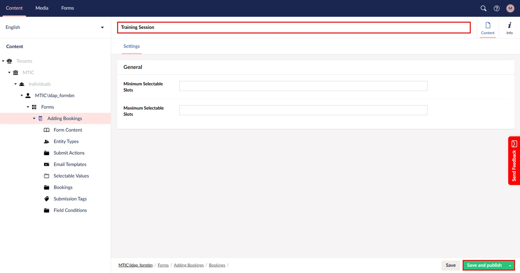Collapse the Forms tree node
520x273 pixels.
[28, 107]
